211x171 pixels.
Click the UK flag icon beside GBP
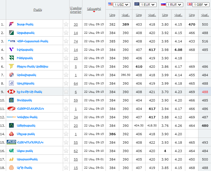pos(190,4)
